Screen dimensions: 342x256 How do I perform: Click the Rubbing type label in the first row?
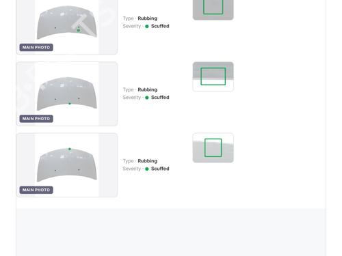(147, 18)
